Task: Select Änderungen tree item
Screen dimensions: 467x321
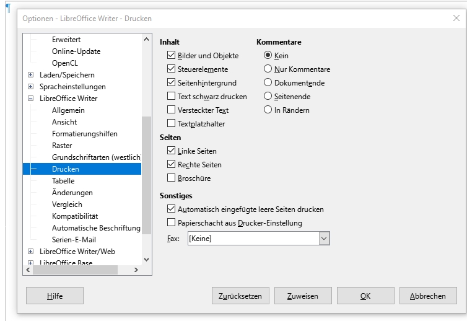Action: (72, 193)
